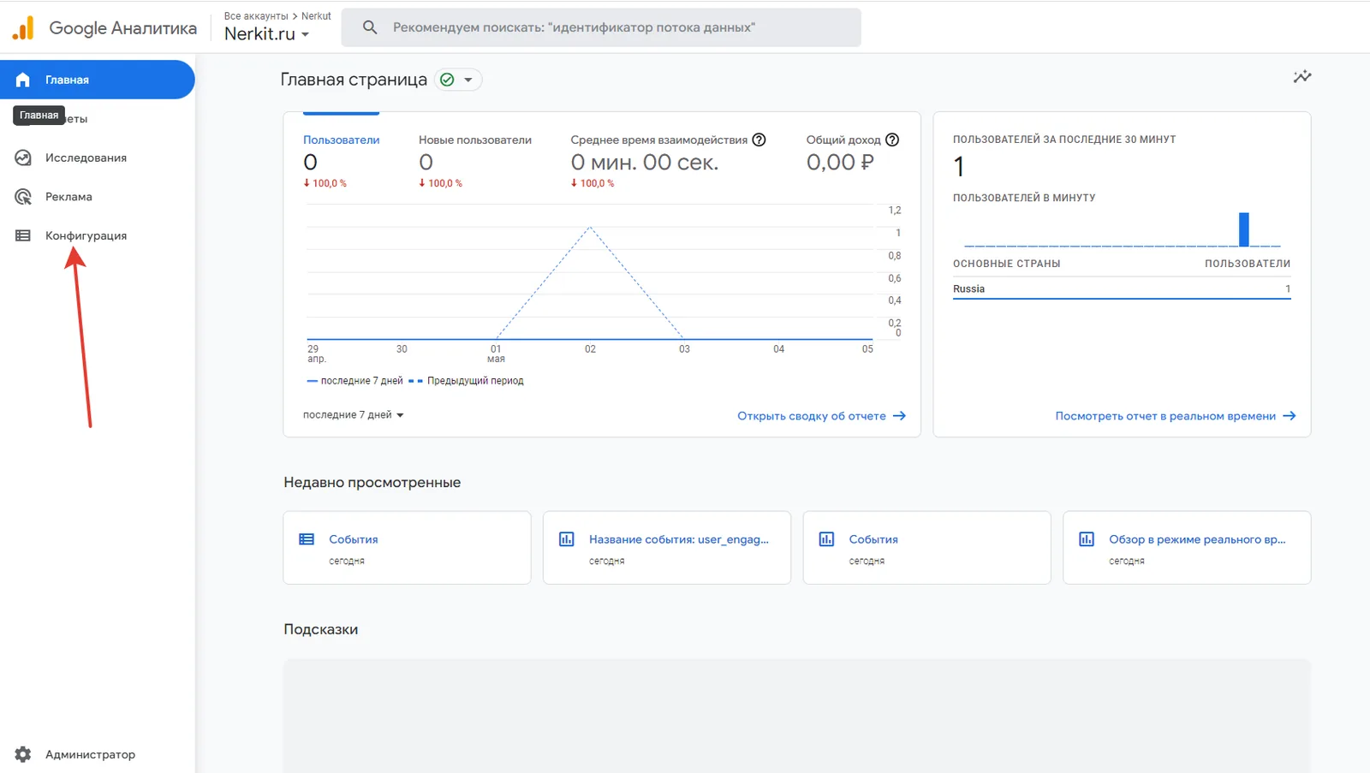The image size is (1370, 773).
Task: Click the Все аккаунты breadcrumb
Action: pyautogui.click(x=256, y=16)
